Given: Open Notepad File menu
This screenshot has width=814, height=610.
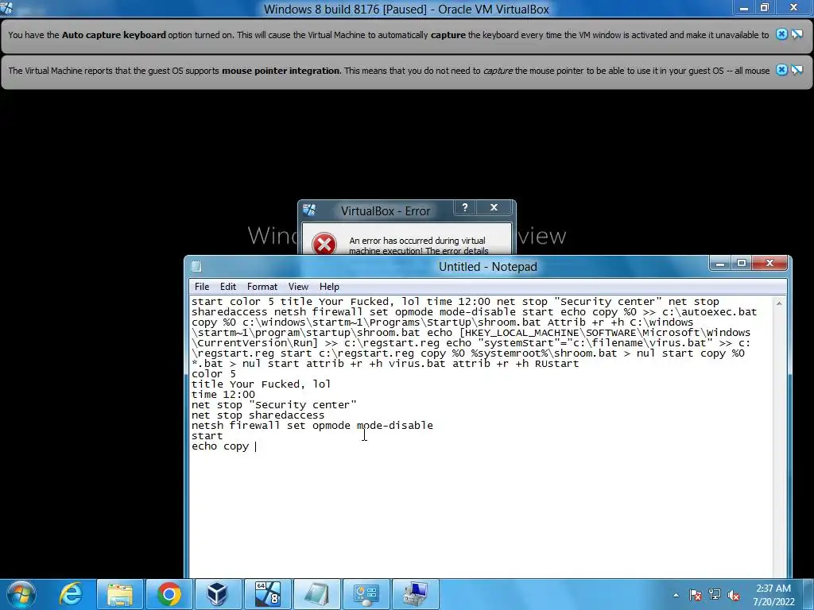Looking at the screenshot, I should (201, 286).
